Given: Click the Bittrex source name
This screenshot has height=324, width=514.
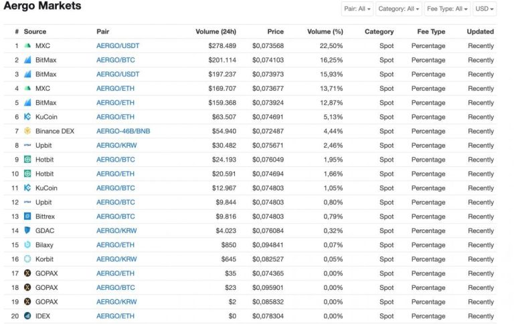Looking at the screenshot, I should tap(45, 216).
